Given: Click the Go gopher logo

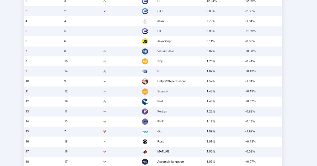Looking at the screenshot, I should coord(145,131).
